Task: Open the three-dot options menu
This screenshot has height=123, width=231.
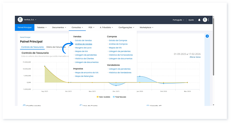Action: click(208, 20)
